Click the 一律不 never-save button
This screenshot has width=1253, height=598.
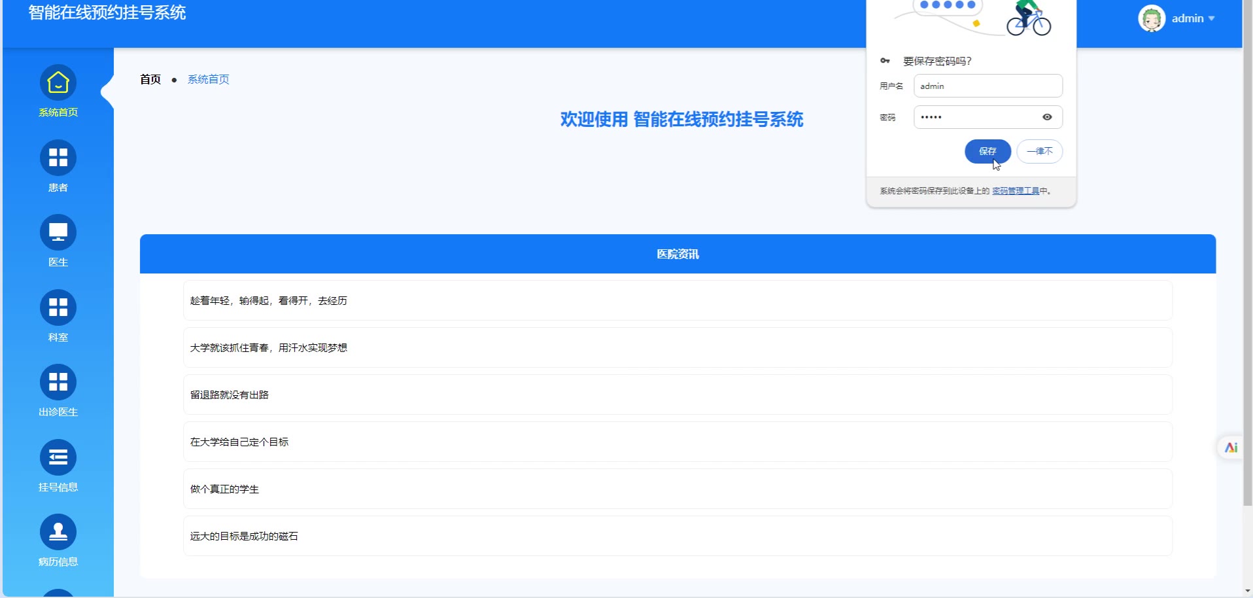tap(1040, 151)
